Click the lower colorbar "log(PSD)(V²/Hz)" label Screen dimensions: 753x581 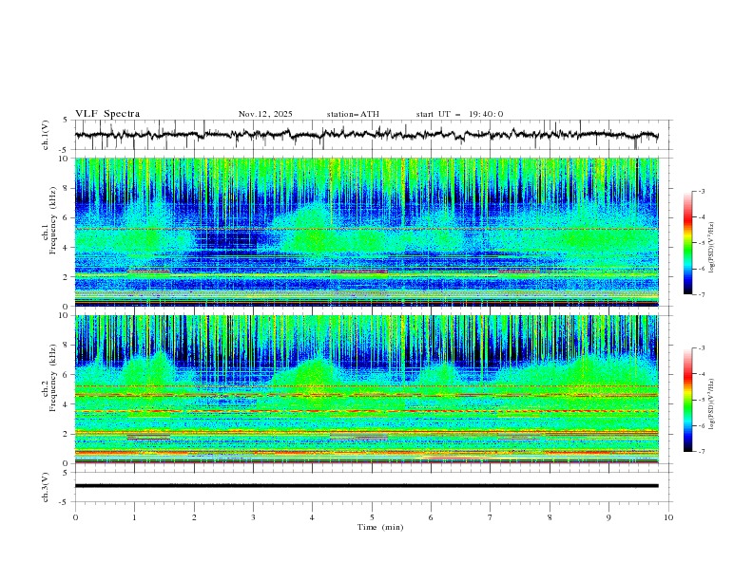click(712, 404)
